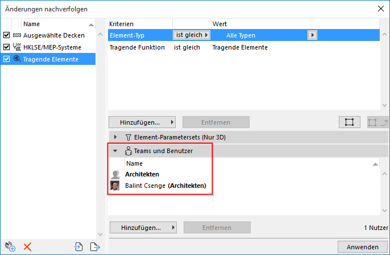Click the lower Entfernen button

217,228
